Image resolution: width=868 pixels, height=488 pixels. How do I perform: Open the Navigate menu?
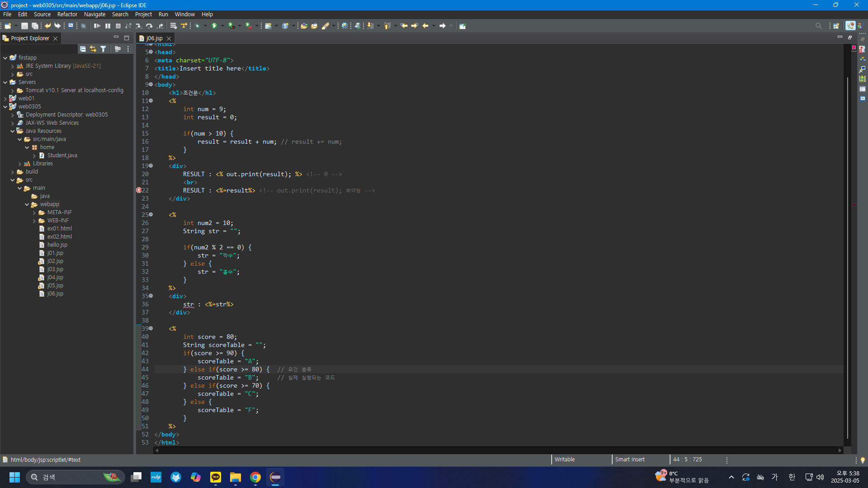(x=94, y=14)
